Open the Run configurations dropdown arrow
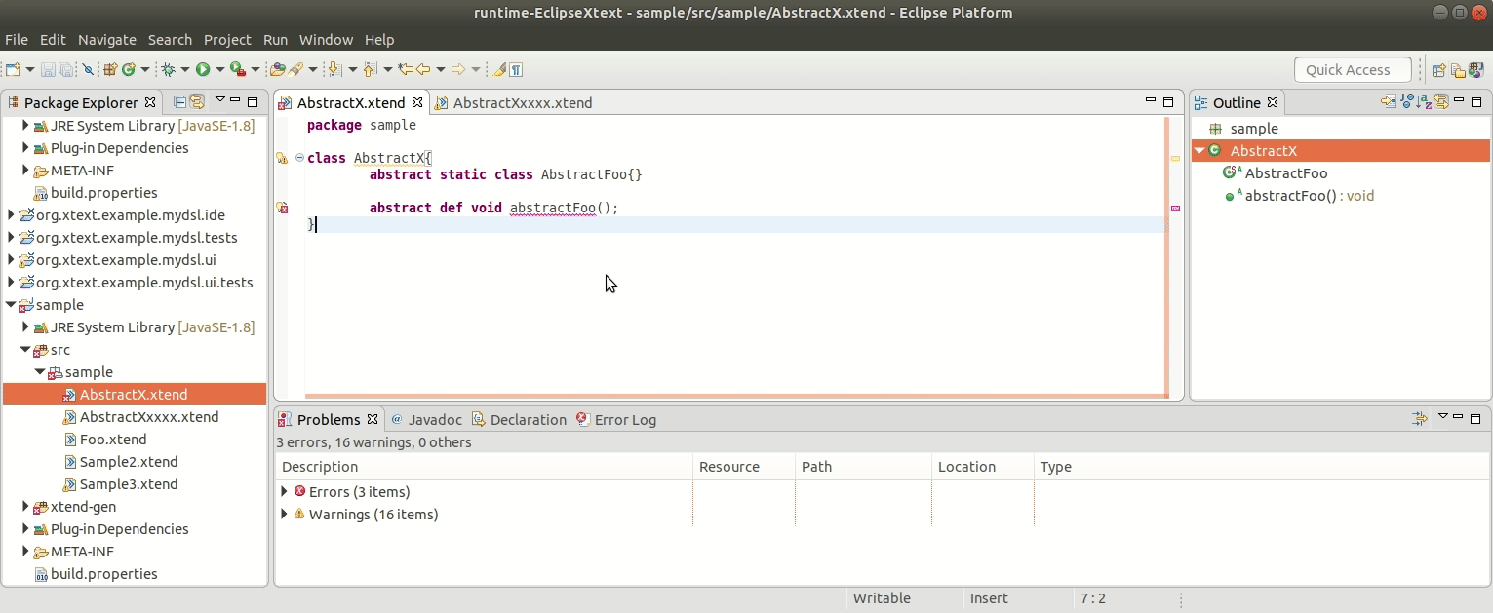The width and height of the screenshot is (1493, 613). click(x=219, y=69)
